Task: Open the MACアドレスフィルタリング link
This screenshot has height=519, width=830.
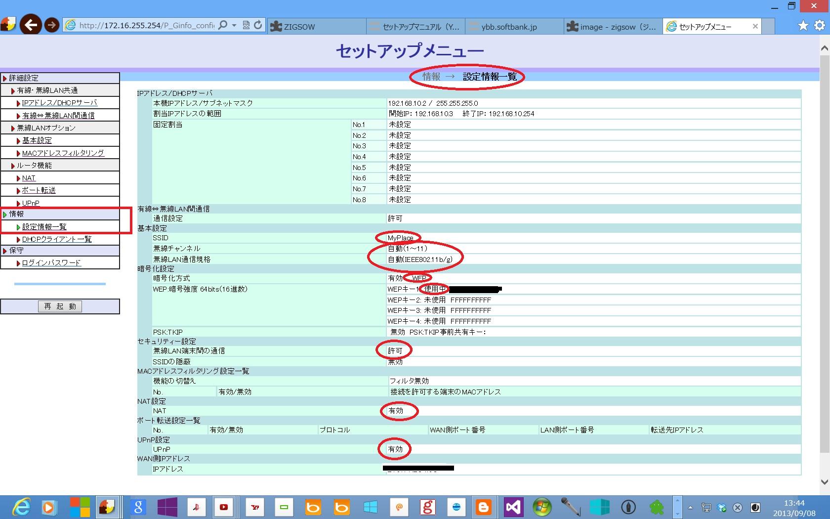Action: [x=63, y=153]
